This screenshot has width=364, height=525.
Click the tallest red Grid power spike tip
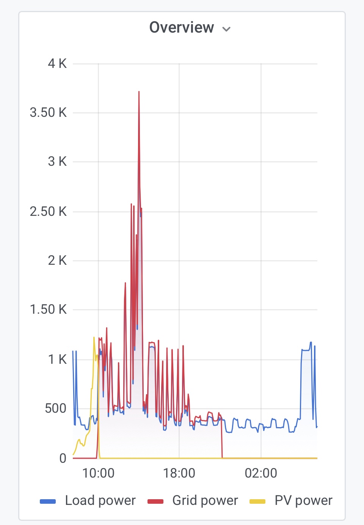pos(139,92)
